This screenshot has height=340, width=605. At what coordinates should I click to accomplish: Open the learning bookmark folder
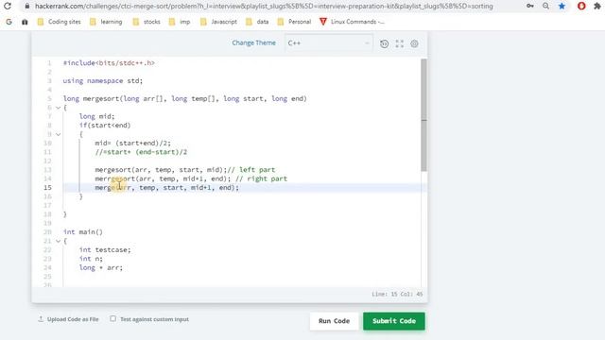tap(106, 22)
